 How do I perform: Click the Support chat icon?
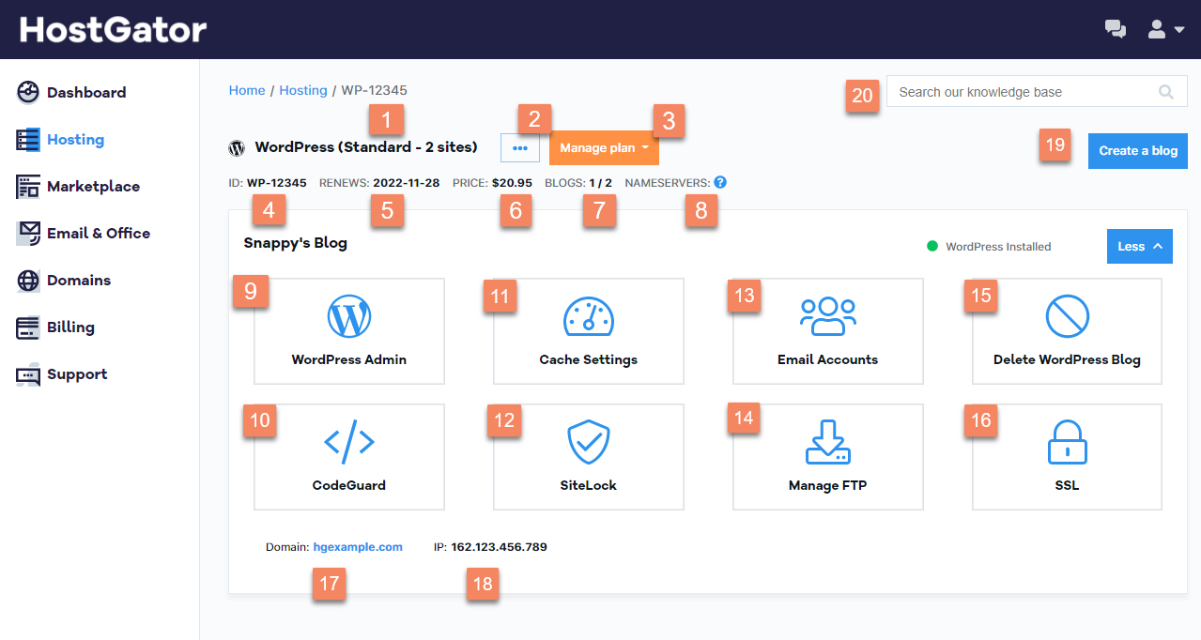coord(28,374)
